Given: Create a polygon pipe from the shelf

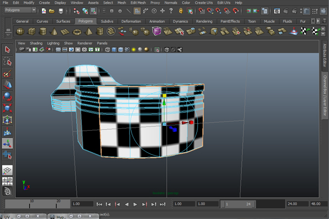Looking at the screenshot, I should [100, 31].
